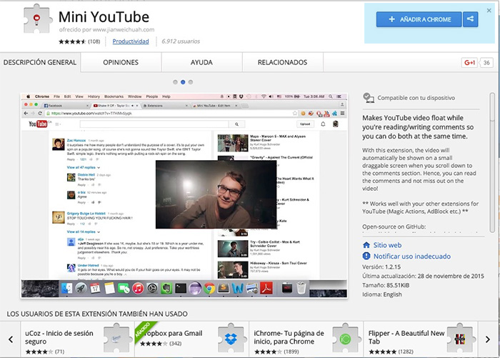500x358 pixels.
Task: Select the first screenshot carousel dot
Action: [x=175, y=82]
